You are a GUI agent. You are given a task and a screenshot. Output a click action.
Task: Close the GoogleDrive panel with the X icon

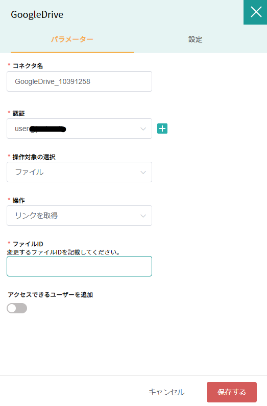click(x=256, y=12)
